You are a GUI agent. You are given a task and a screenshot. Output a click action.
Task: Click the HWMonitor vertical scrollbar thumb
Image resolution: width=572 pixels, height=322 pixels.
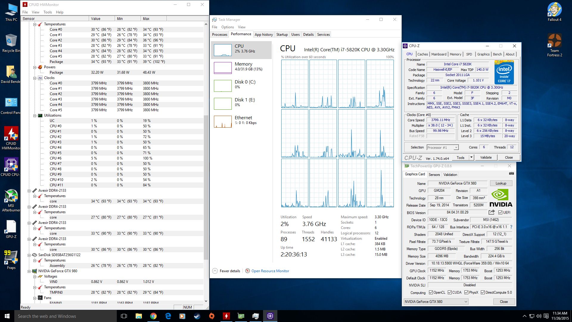(x=206, y=187)
